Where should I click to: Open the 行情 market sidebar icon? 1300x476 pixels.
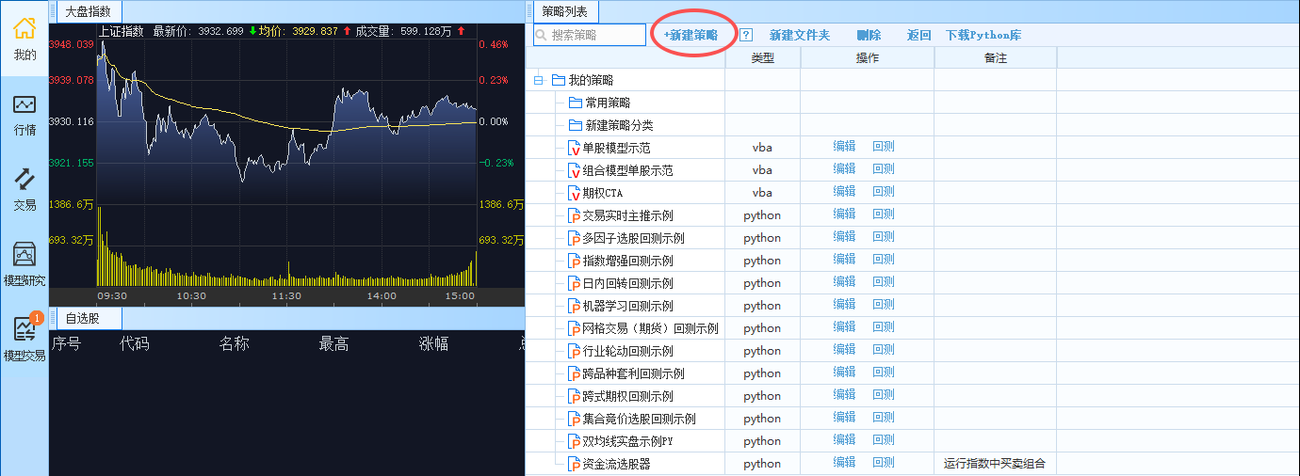[24, 115]
